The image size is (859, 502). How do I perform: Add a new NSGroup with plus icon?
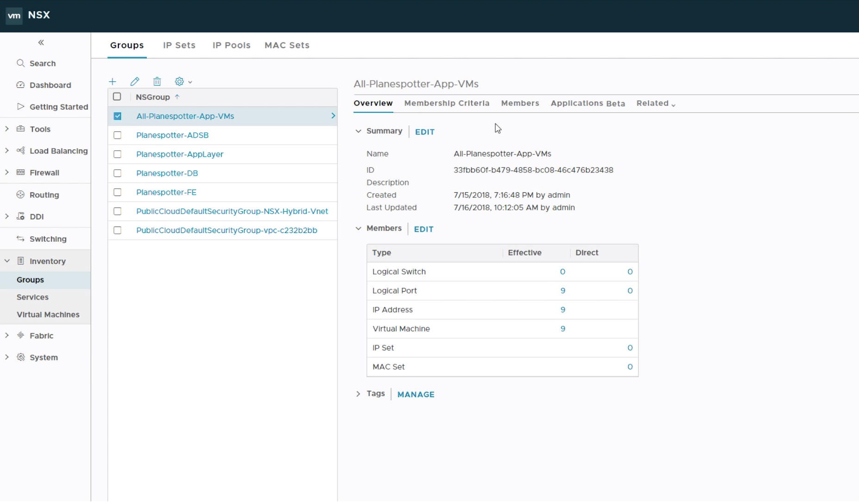click(112, 81)
